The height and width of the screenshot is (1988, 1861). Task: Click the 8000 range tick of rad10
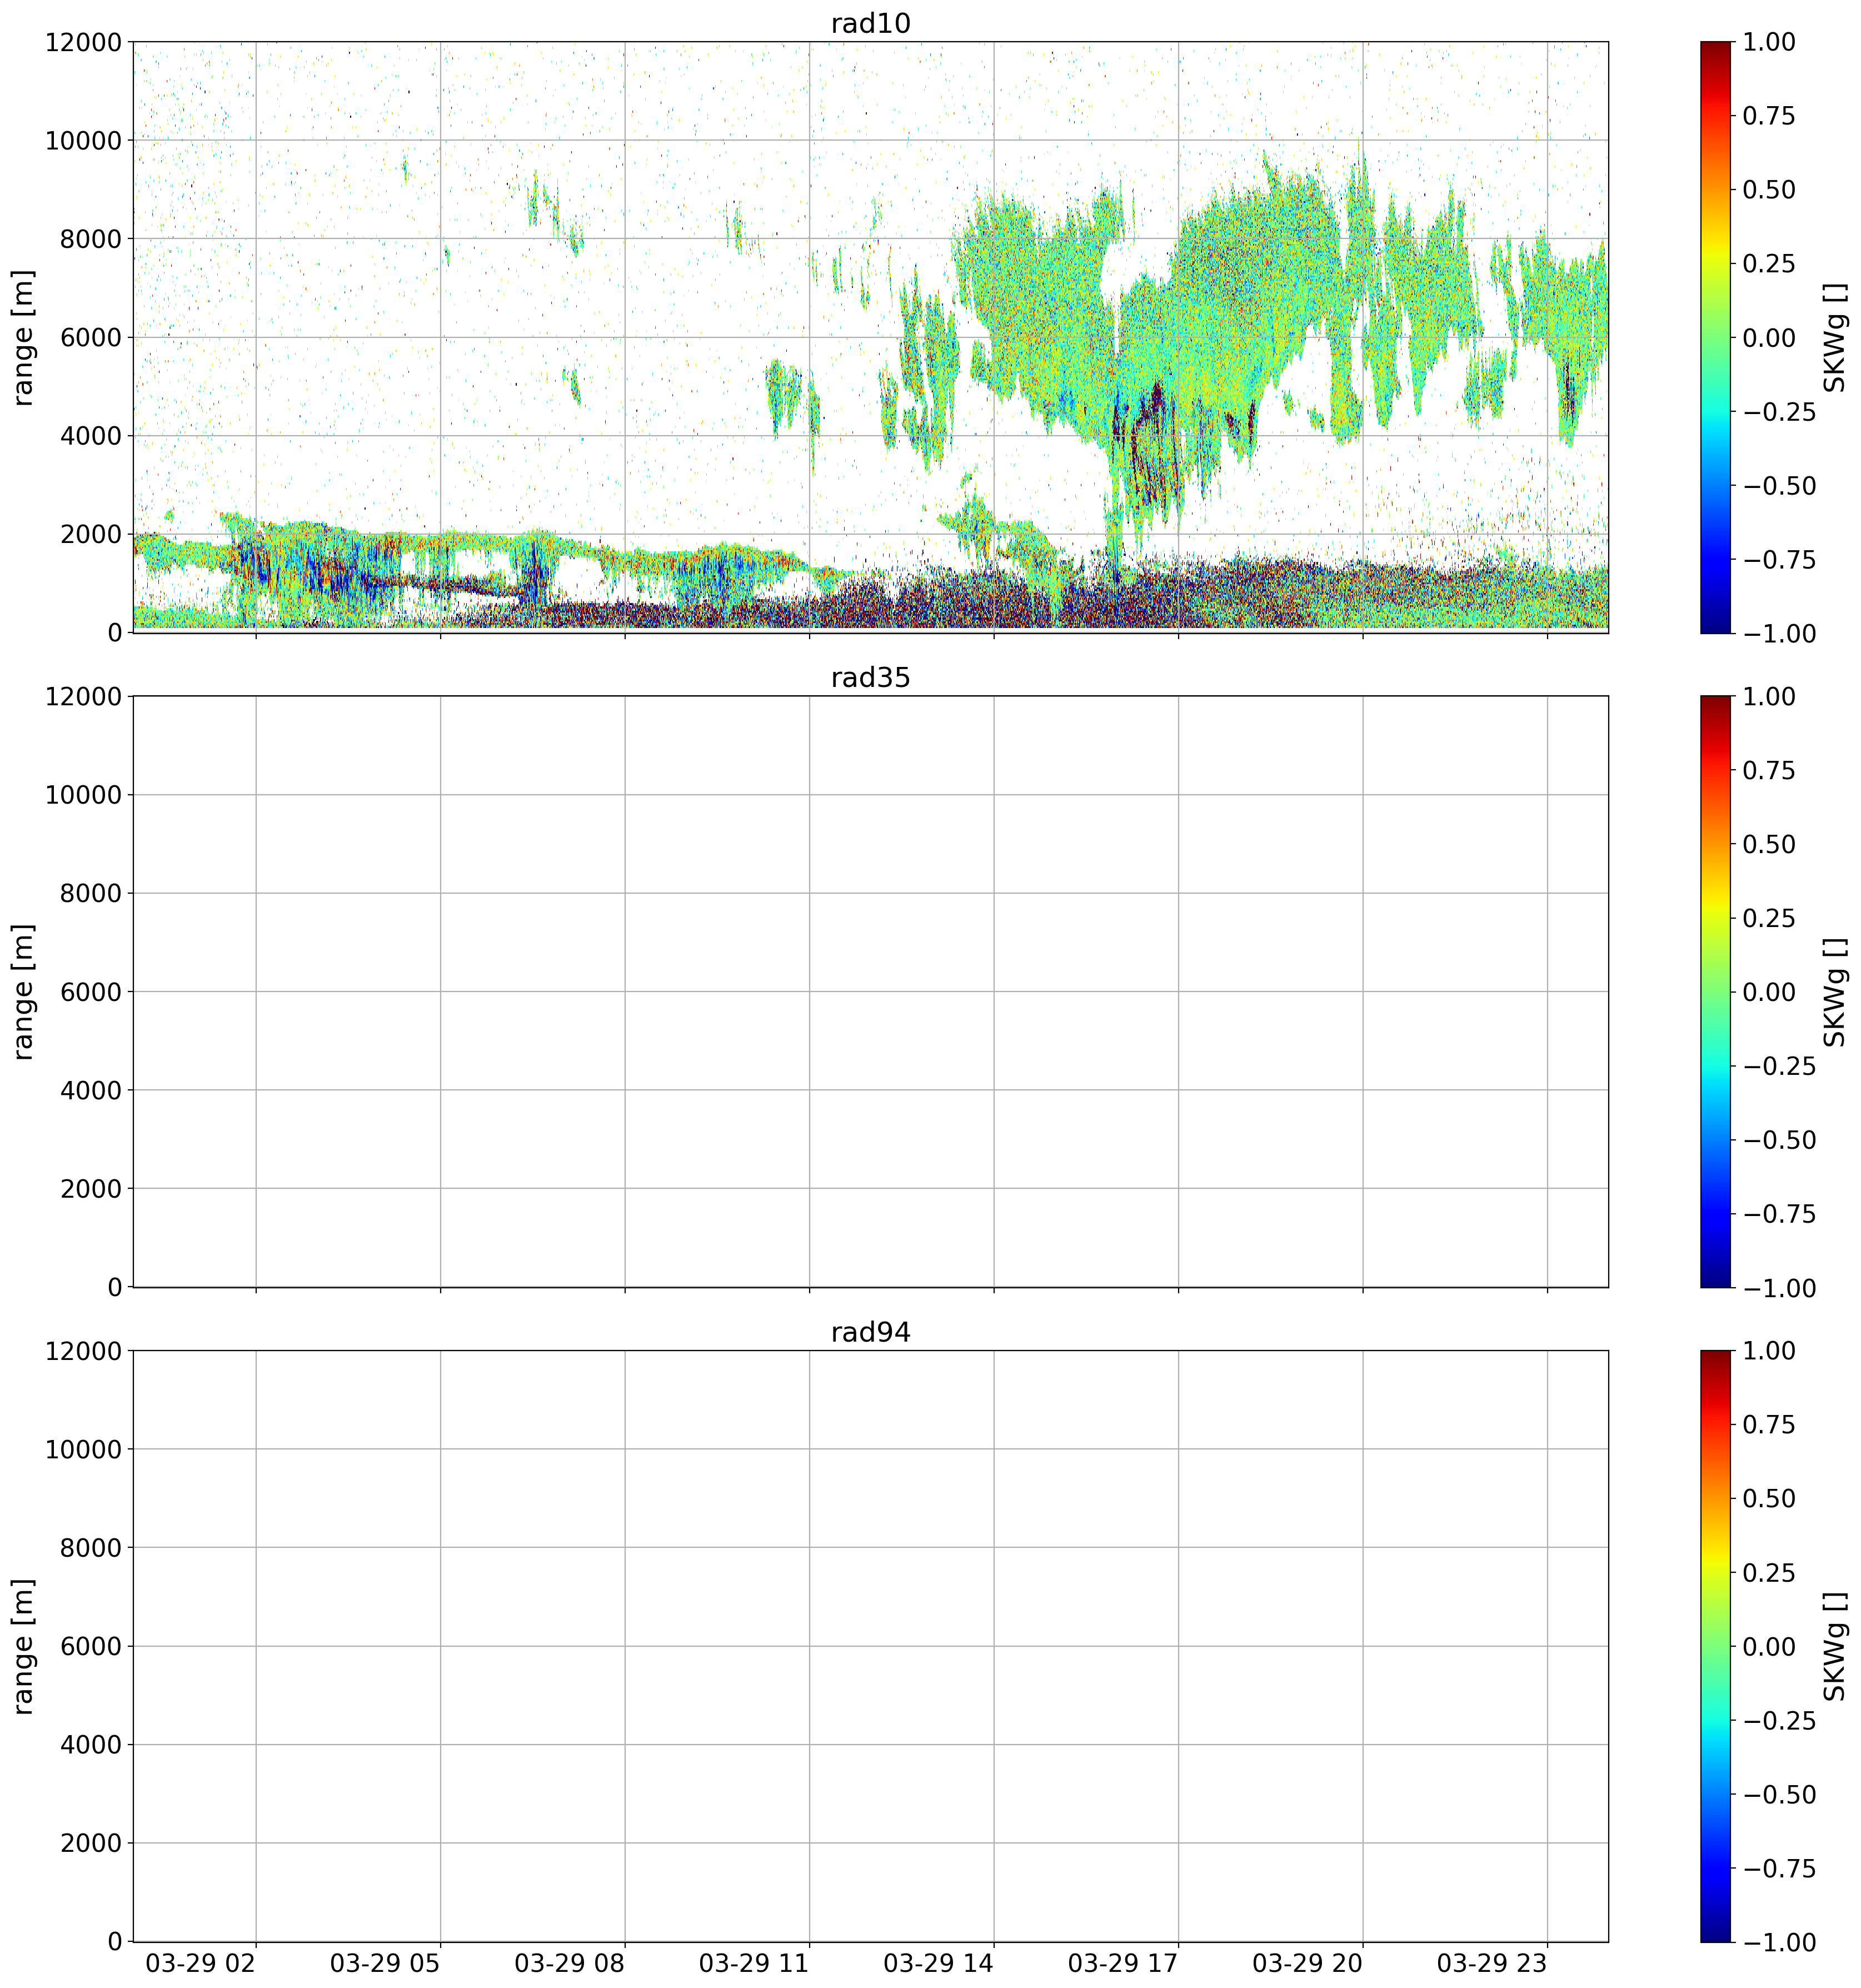[90, 239]
